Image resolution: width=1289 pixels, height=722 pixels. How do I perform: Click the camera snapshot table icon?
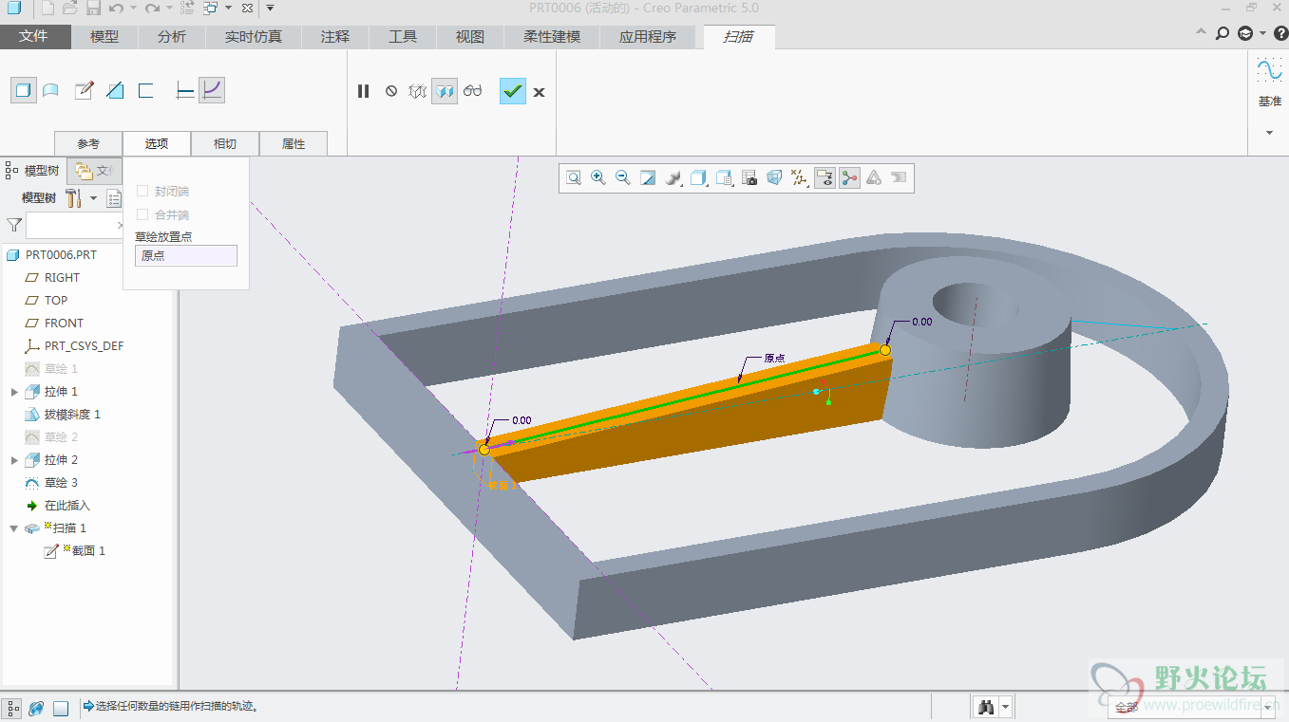coord(749,177)
